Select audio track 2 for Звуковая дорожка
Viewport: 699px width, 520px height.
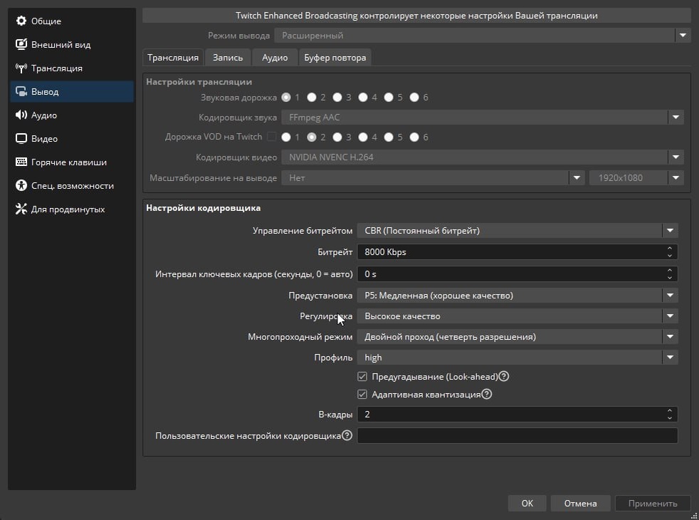(x=312, y=97)
